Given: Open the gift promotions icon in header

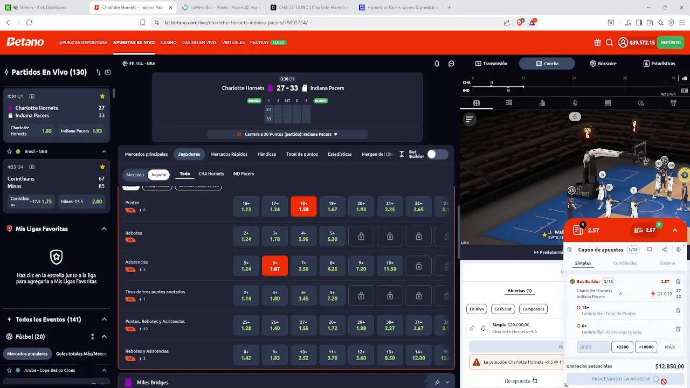Looking at the screenshot, I should [x=597, y=43].
